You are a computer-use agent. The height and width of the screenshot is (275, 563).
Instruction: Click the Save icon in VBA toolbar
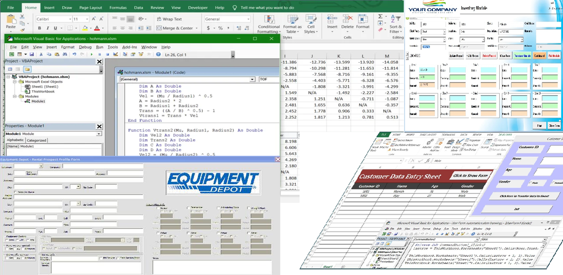tap(31, 54)
